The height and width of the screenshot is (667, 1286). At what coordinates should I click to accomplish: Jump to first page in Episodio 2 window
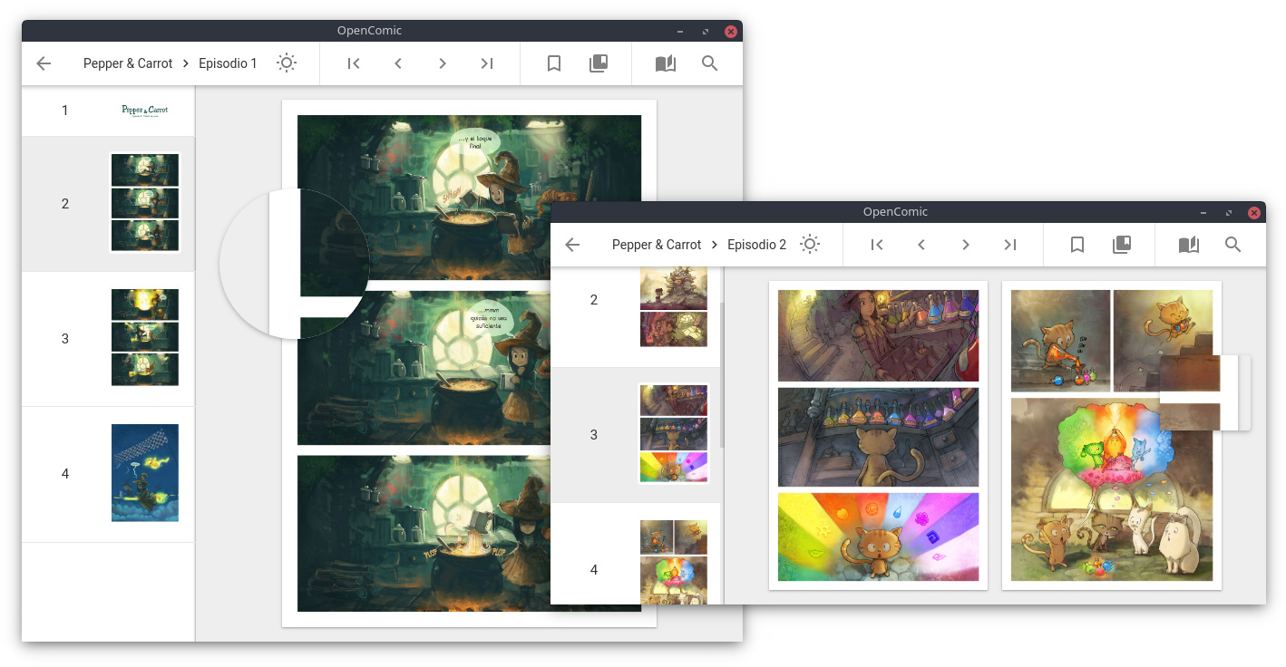click(x=877, y=245)
